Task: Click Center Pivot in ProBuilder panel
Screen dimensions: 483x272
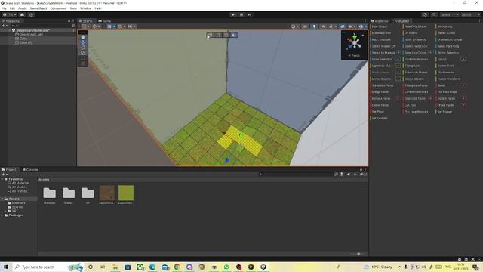Action: [x=445, y=66]
